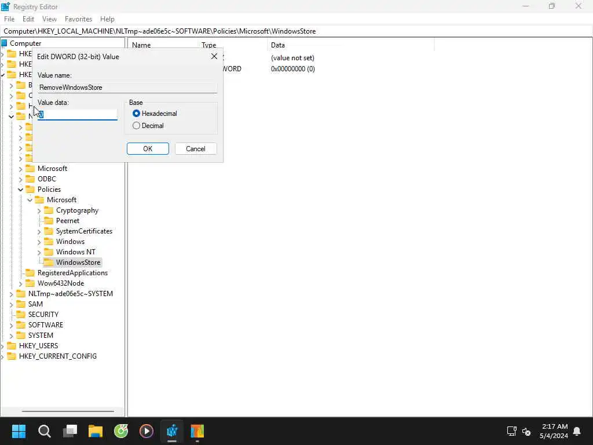Select the Peernet key label
Viewport: 593px width, 445px height.
(x=68, y=221)
